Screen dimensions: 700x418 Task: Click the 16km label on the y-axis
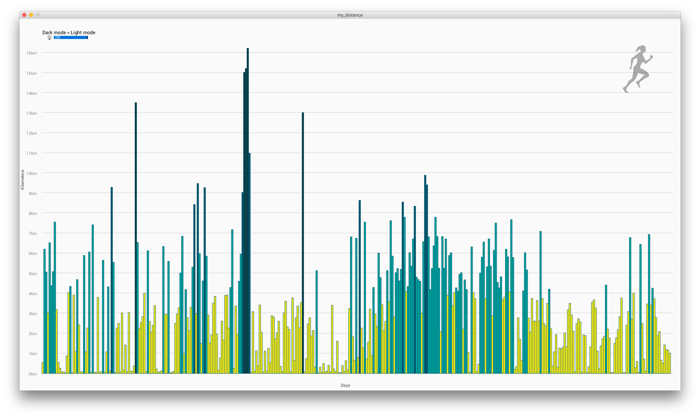click(x=31, y=53)
